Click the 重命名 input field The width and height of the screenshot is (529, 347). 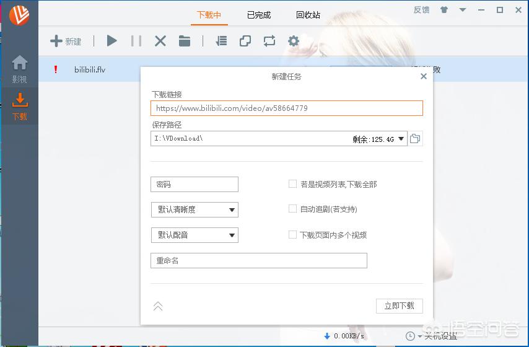click(258, 261)
